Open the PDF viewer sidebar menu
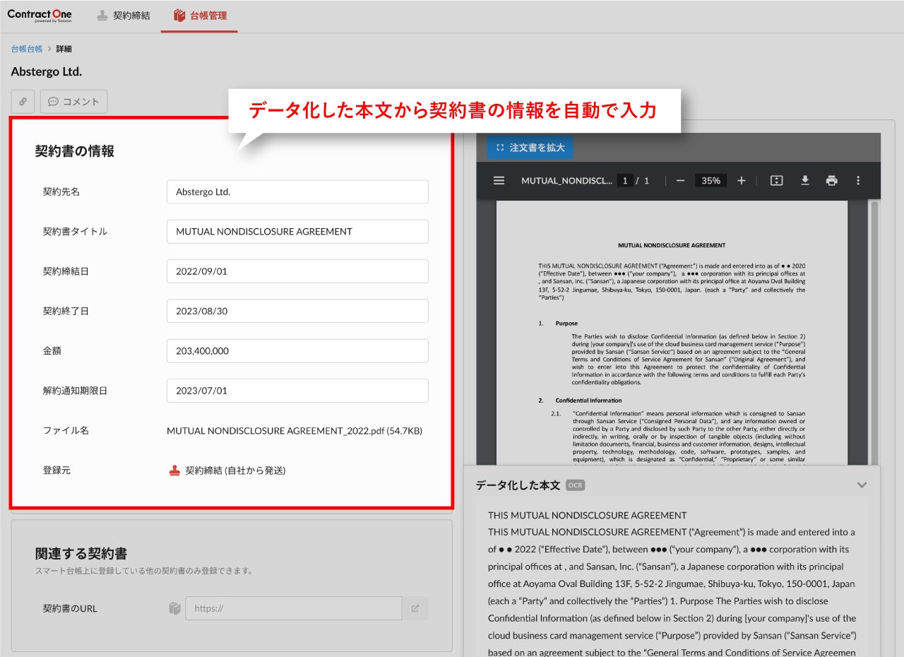The image size is (904, 657). [499, 181]
